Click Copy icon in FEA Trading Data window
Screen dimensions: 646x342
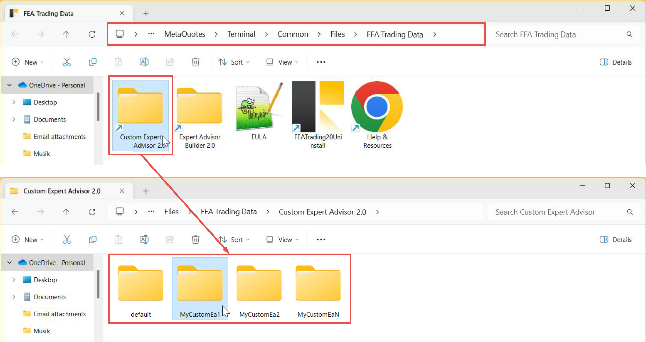(x=93, y=62)
